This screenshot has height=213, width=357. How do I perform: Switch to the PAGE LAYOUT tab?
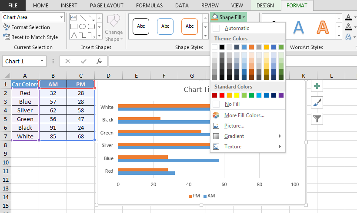(106, 6)
